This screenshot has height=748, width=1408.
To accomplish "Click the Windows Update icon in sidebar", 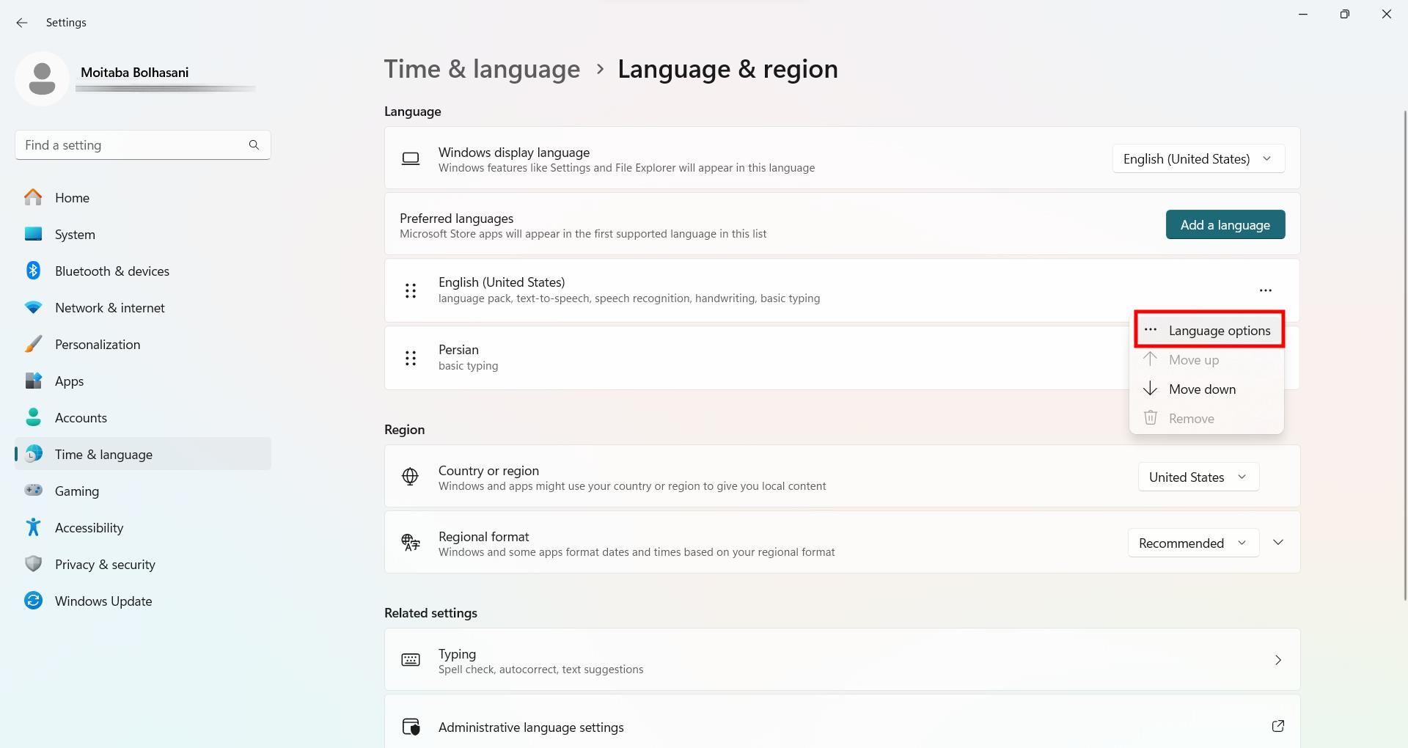I will coord(33,601).
